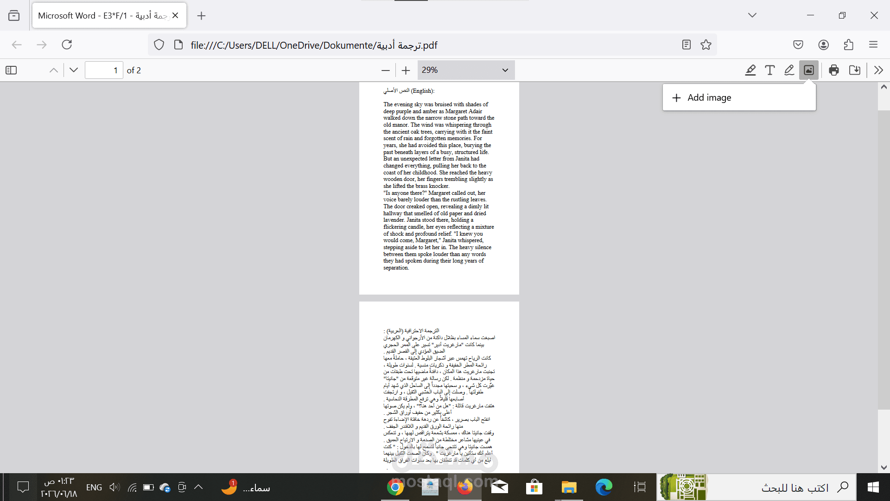The height and width of the screenshot is (501, 890).
Task: Open Firefox View icon
Action: 14,15
